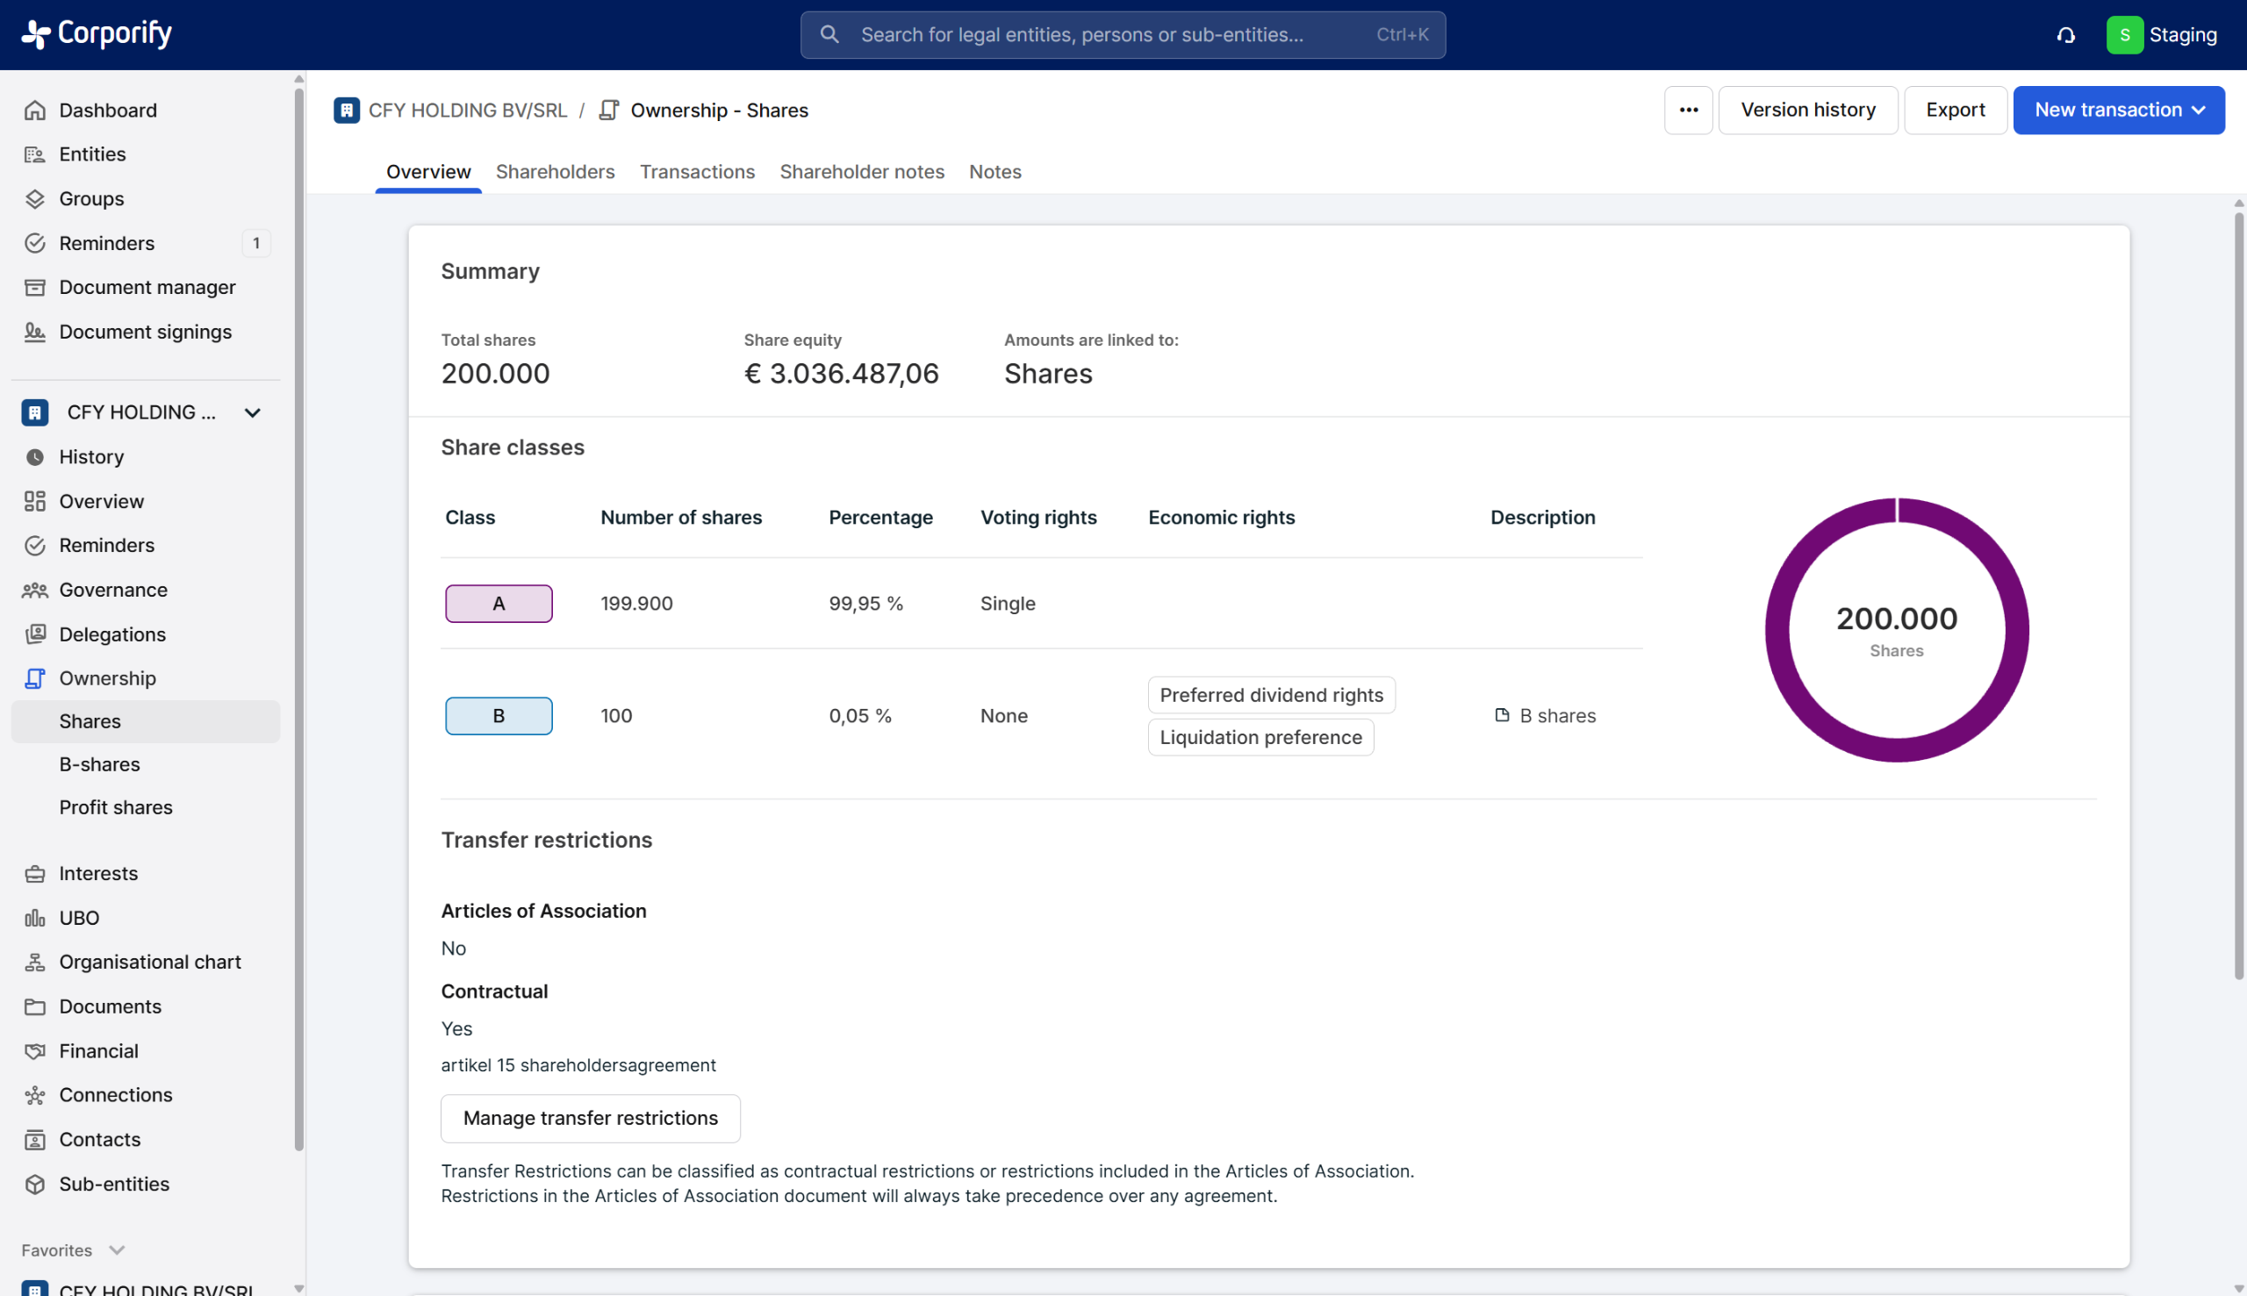2247x1296 pixels.
Task: Click the Export button
Action: (1954, 110)
